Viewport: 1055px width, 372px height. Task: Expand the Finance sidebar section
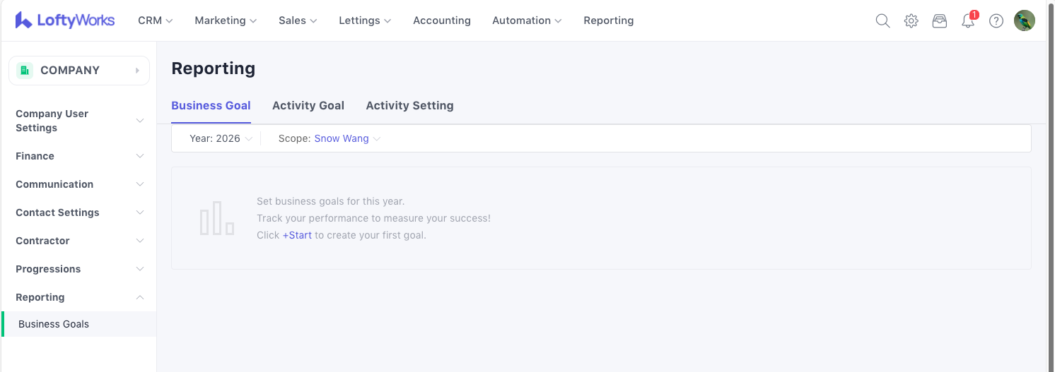(79, 156)
